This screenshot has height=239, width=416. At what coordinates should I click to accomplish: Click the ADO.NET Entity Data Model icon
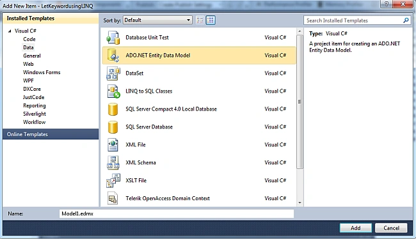tap(113, 56)
